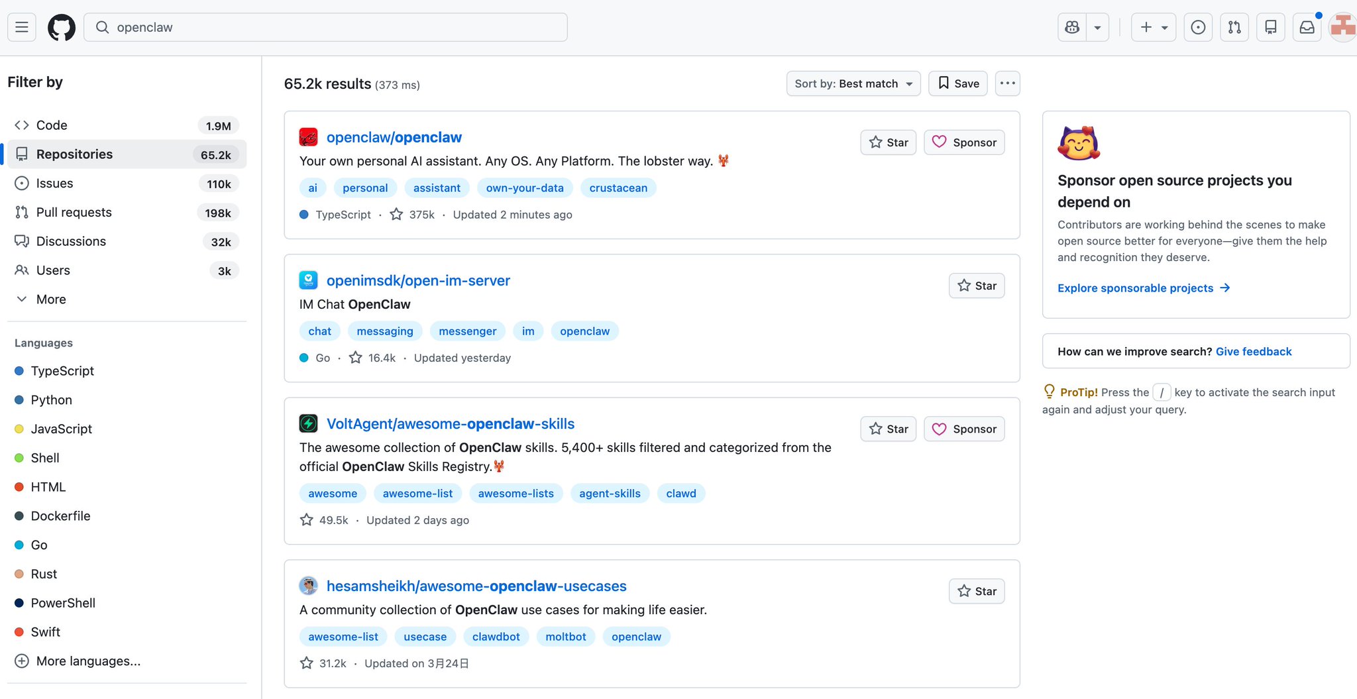The width and height of the screenshot is (1357, 699).
Task: Filter results by Users
Action: [126, 270]
